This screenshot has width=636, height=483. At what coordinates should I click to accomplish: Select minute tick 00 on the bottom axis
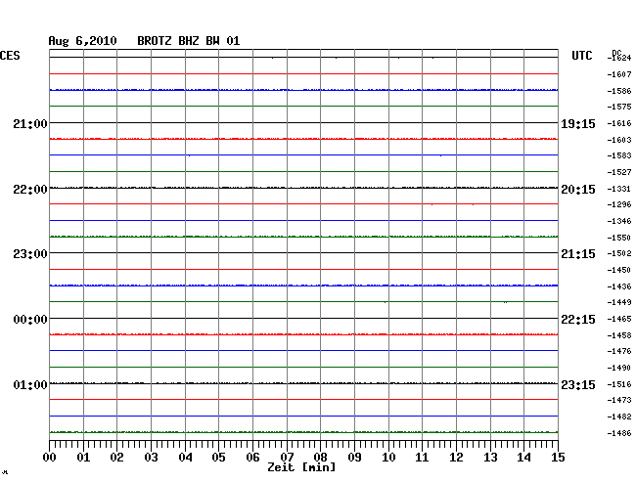coord(50,458)
